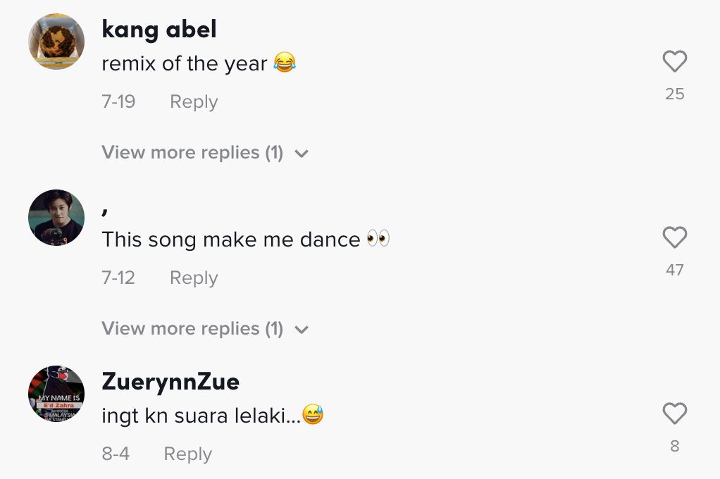Open the kang abel username link
720x479 pixels.
point(159,29)
